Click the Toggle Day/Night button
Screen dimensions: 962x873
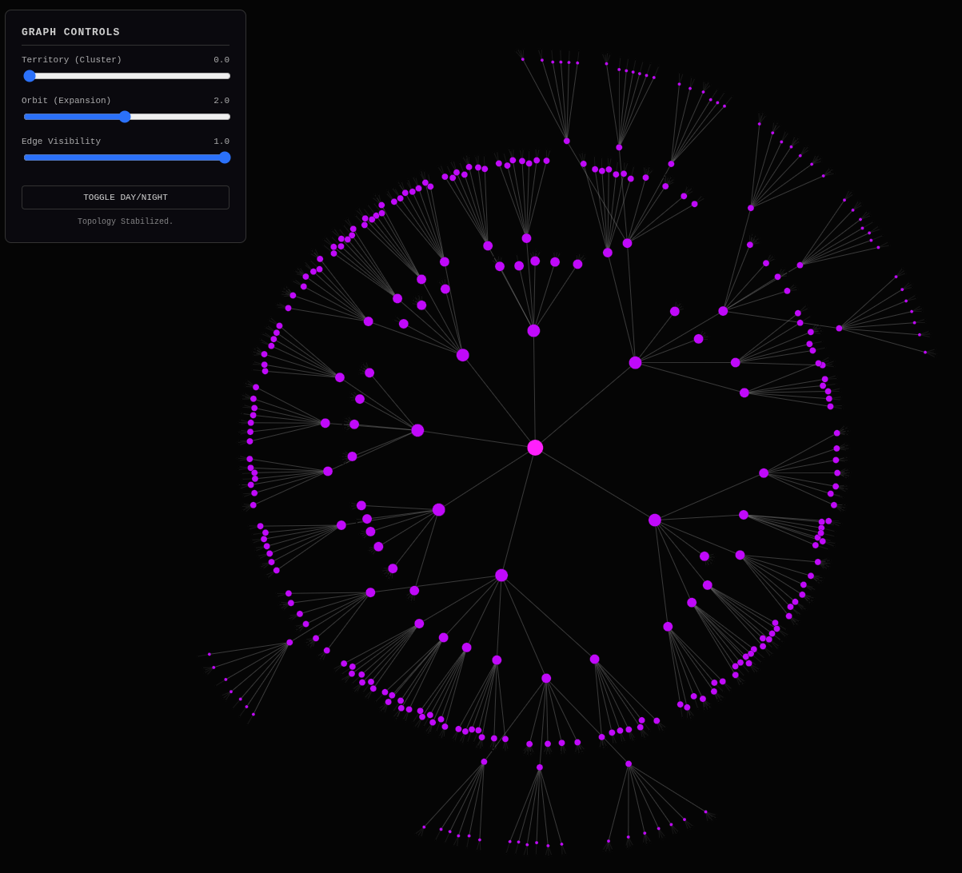pyautogui.click(x=125, y=197)
